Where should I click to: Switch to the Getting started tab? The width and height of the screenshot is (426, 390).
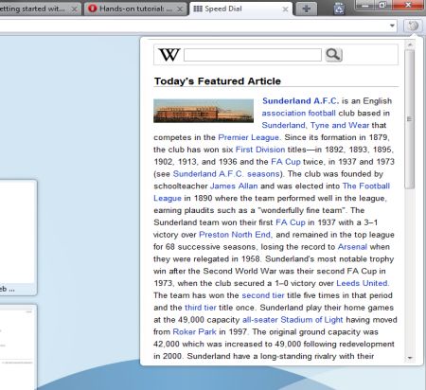click(x=40, y=9)
